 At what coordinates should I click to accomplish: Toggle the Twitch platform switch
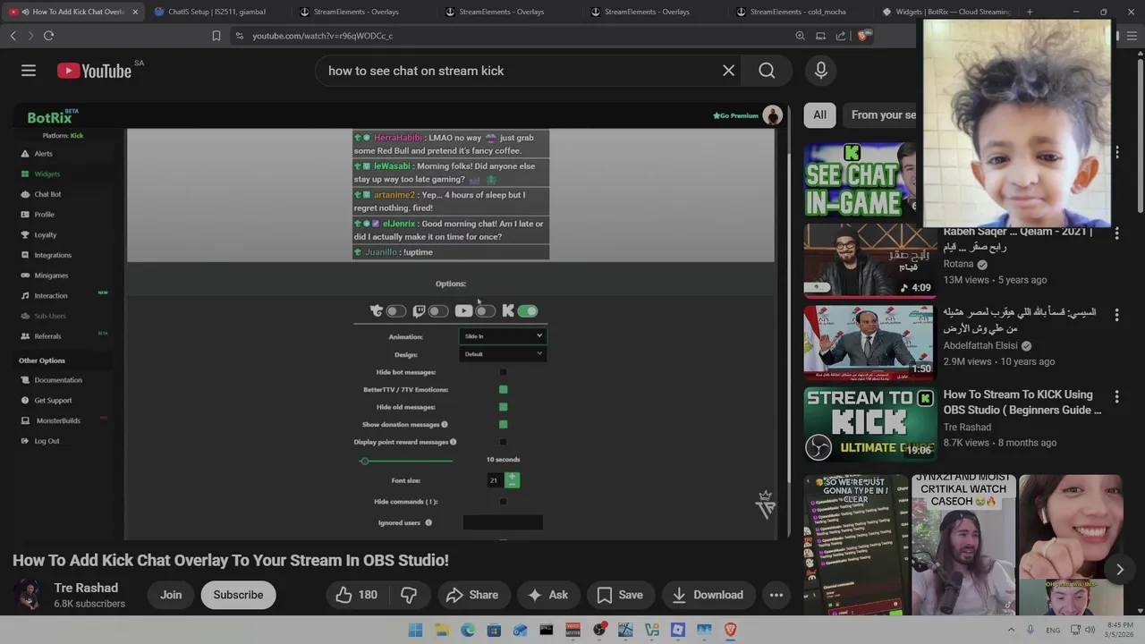(x=437, y=311)
